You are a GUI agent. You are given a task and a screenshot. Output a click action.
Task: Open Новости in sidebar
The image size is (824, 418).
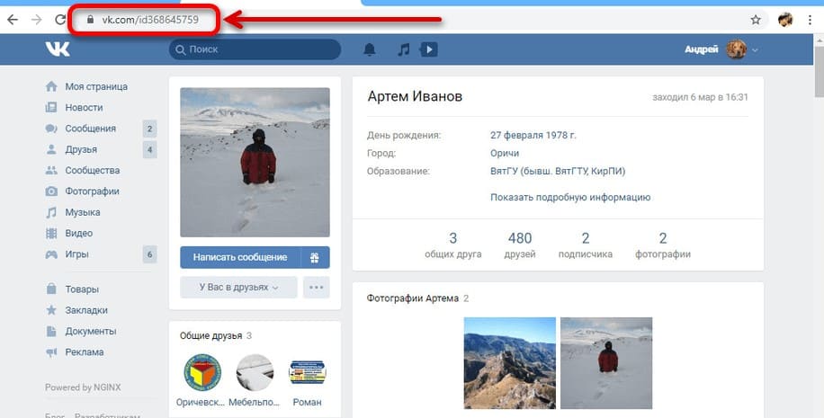[x=84, y=108]
